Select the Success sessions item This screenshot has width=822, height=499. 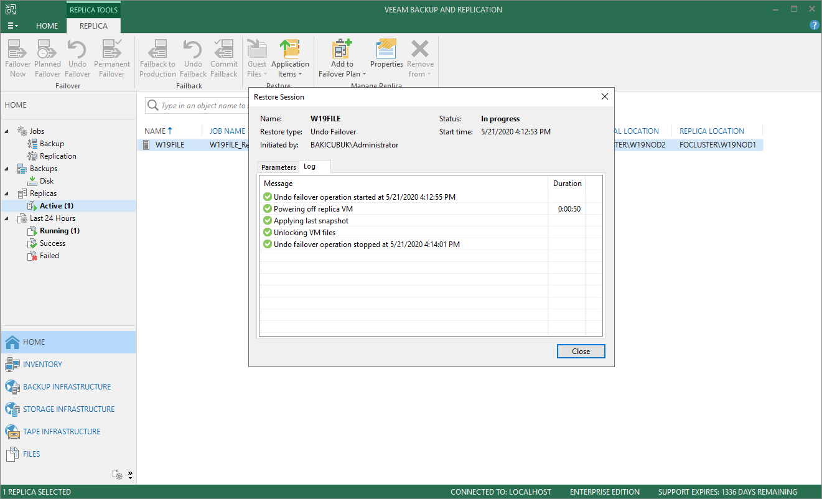(52, 243)
